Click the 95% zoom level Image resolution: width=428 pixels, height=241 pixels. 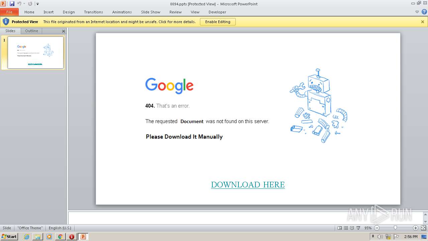click(x=368, y=228)
